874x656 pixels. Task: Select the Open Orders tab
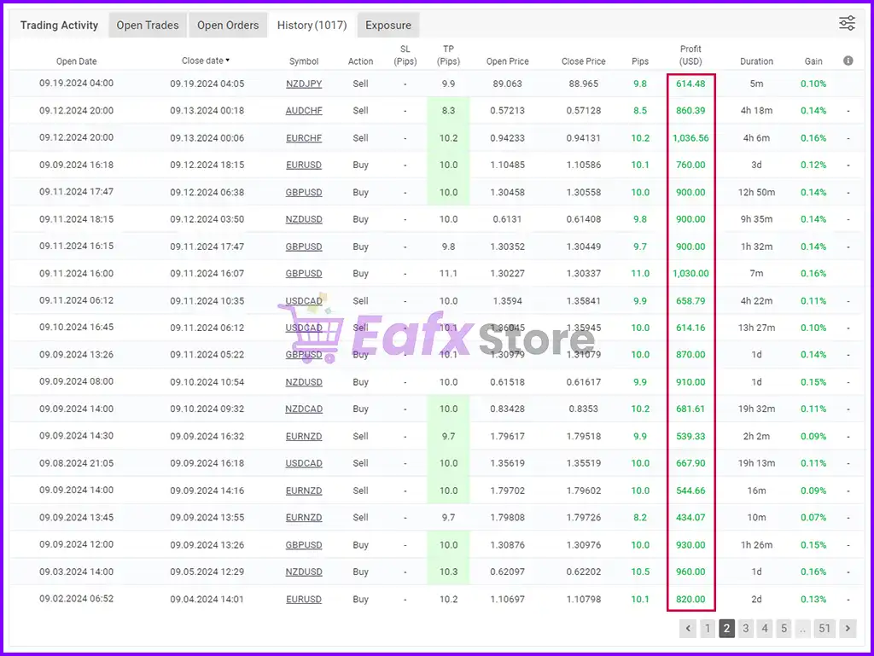[x=228, y=25]
